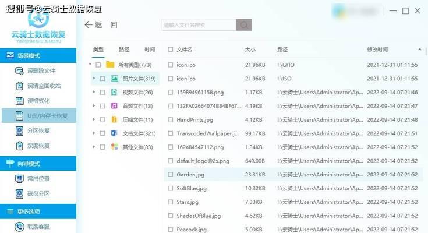
Task: Tick checkbox for icon.co in I:\GHO
Action: point(171,65)
